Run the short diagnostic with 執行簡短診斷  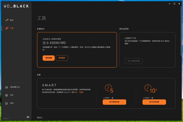coord(114,102)
